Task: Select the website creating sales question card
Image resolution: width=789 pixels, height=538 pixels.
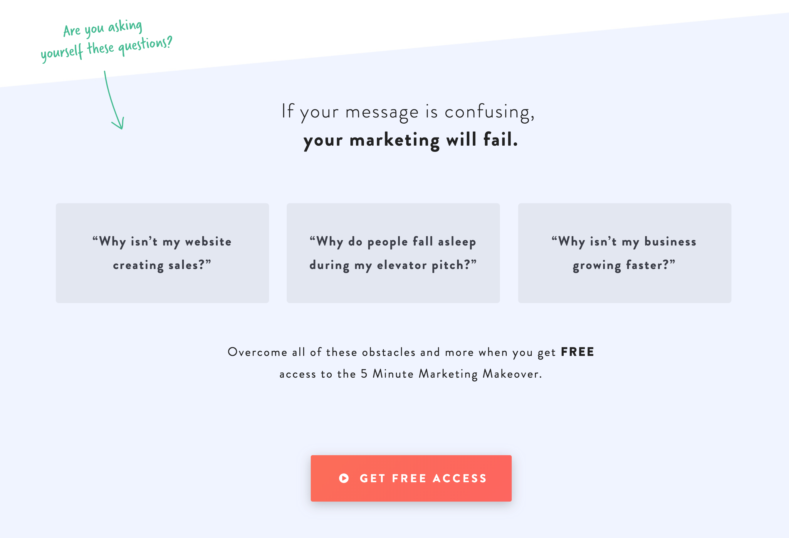Action: click(x=162, y=253)
